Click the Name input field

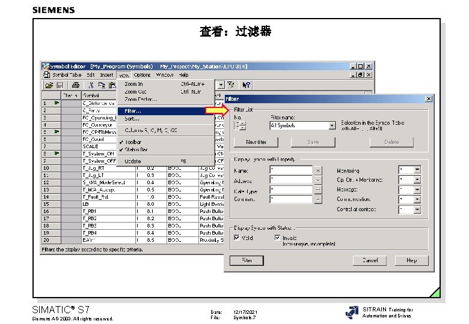[291, 170]
